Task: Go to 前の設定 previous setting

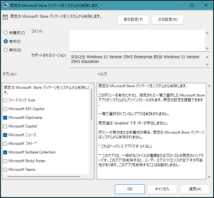Action: [x=133, y=19]
